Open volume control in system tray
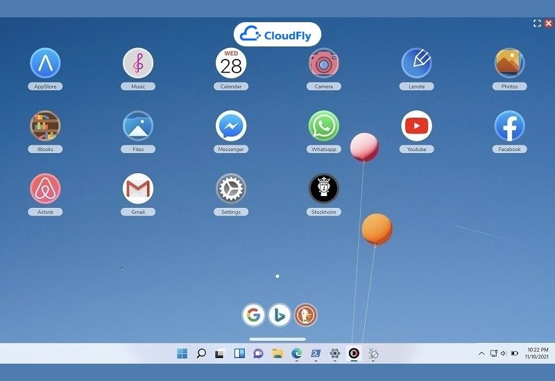Screen dimensions: 555x381 point(504,353)
